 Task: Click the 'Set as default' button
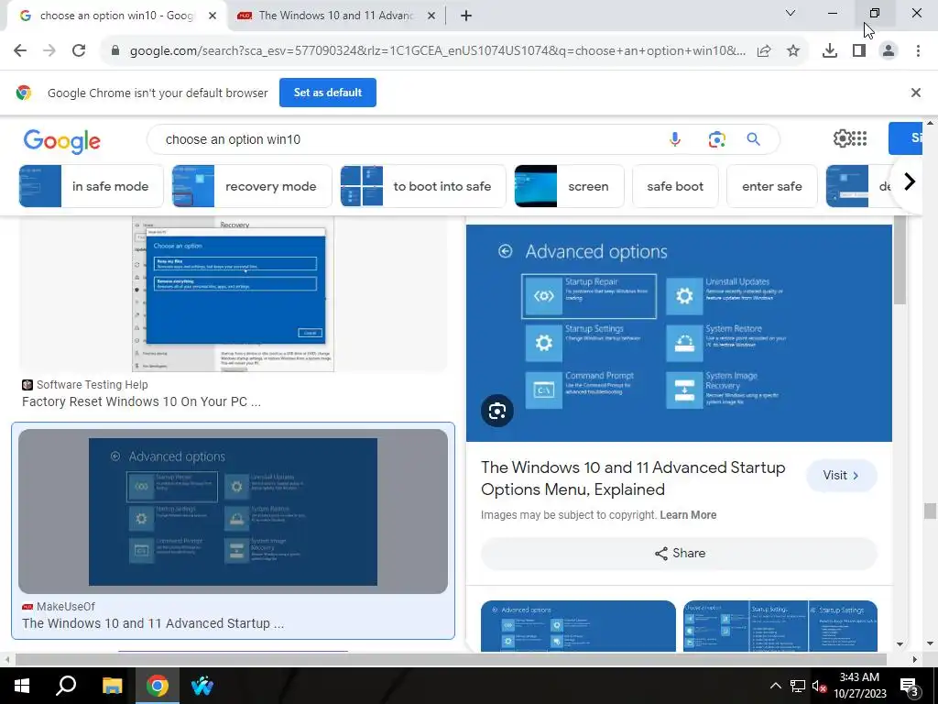pyautogui.click(x=328, y=93)
